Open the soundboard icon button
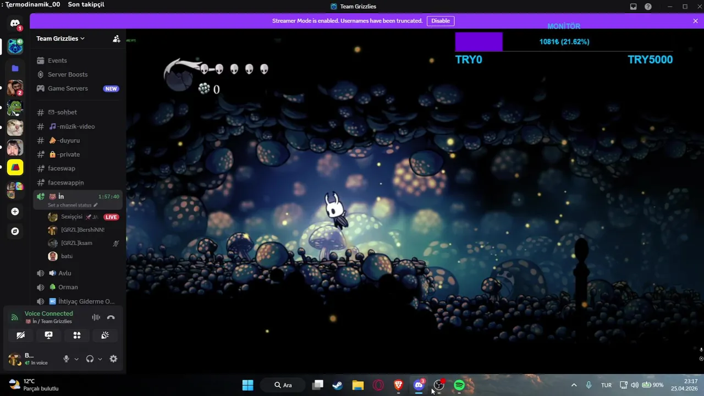Viewport: 704px width, 396px height. click(105, 335)
